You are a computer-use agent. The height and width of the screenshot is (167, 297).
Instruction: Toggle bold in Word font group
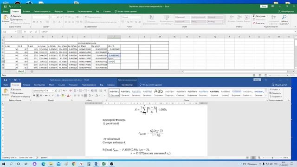point(34,96)
